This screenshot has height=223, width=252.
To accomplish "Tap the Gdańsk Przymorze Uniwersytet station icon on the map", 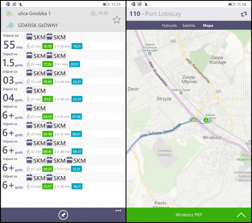I will (150, 53).
